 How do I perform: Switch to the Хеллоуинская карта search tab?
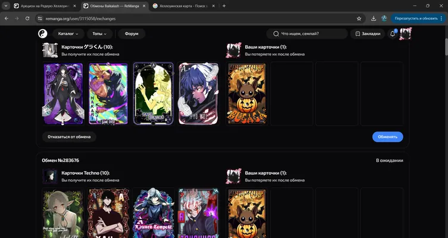tap(183, 6)
